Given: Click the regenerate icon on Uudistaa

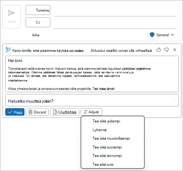Looking at the screenshot, I should (x=55, y=112).
